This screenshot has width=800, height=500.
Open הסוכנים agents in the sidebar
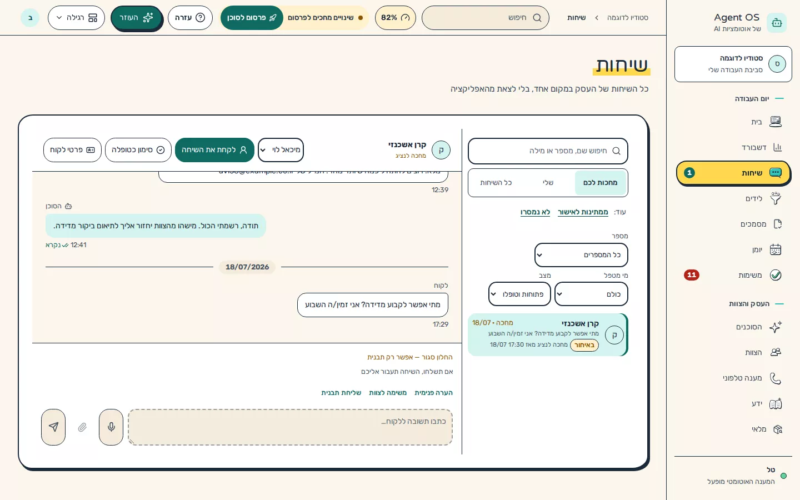coord(733,327)
